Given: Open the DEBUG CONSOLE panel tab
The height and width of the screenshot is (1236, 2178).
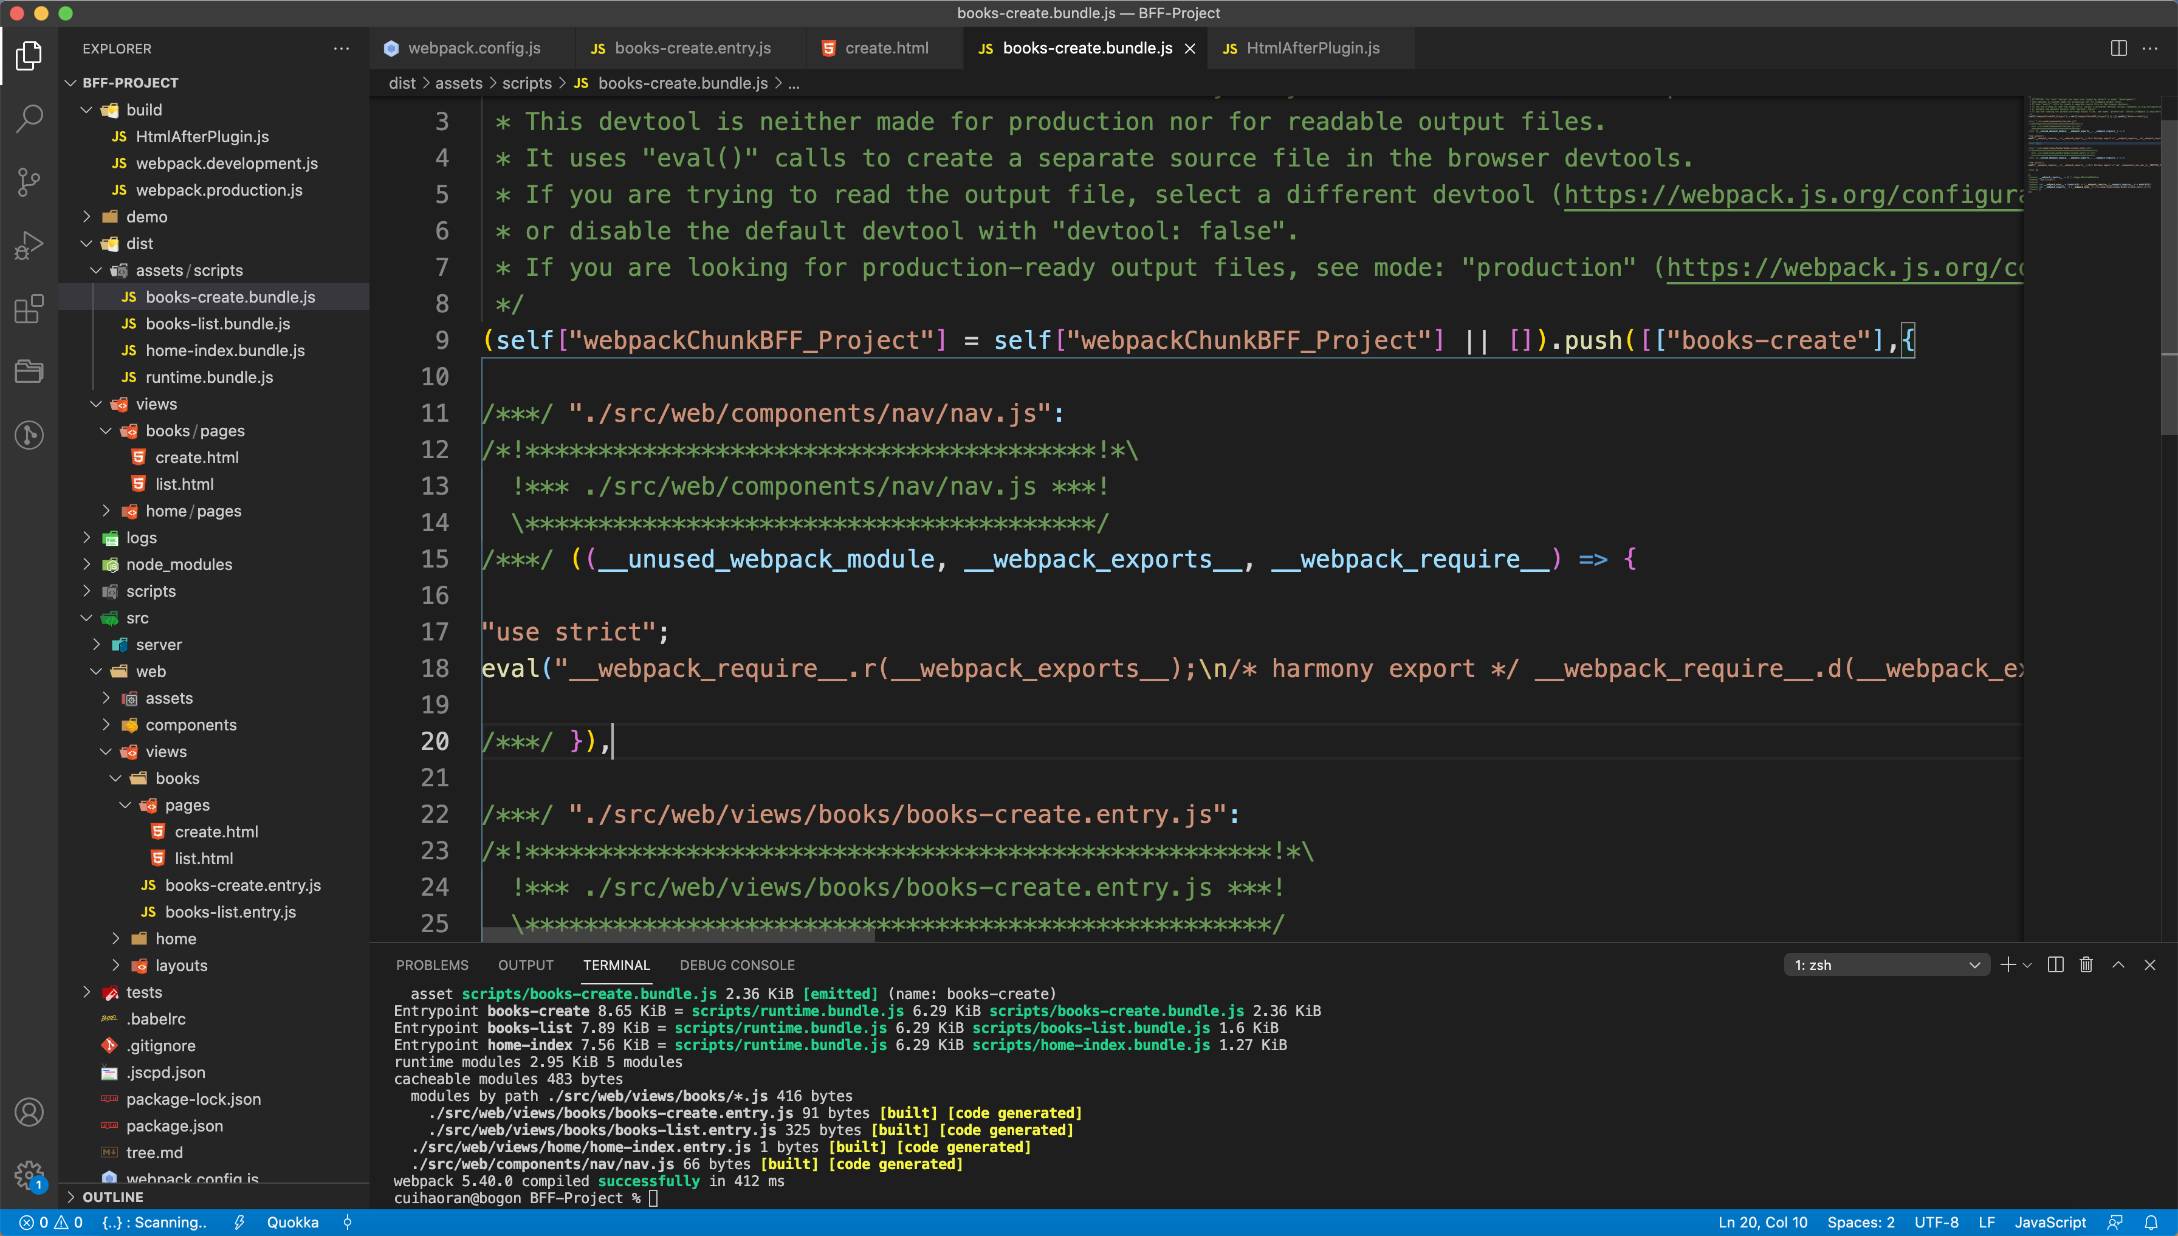Looking at the screenshot, I should tap(737, 965).
